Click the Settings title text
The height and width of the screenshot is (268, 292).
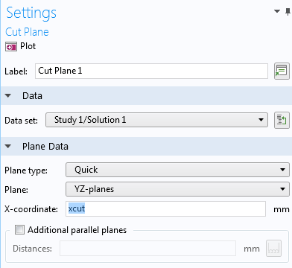pyautogui.click(x=31, y=13)
